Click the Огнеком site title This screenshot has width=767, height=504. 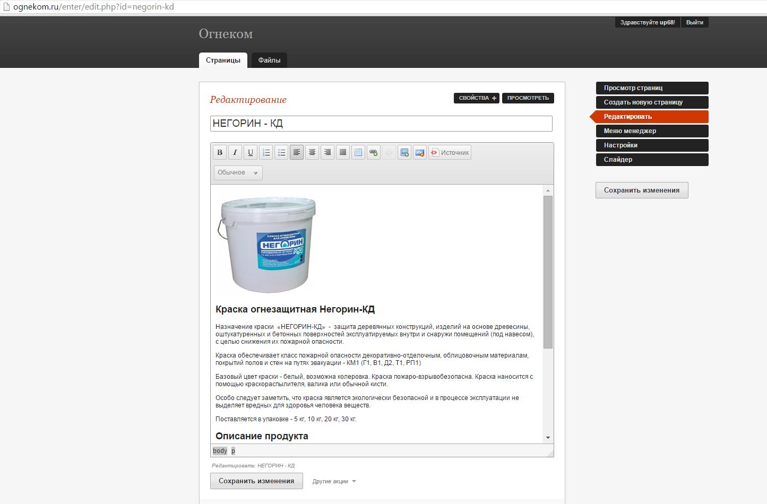point(226,34)
